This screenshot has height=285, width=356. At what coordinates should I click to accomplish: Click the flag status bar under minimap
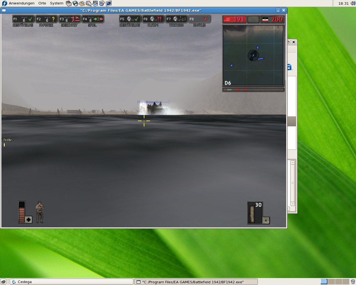click(x=253, y=90)
